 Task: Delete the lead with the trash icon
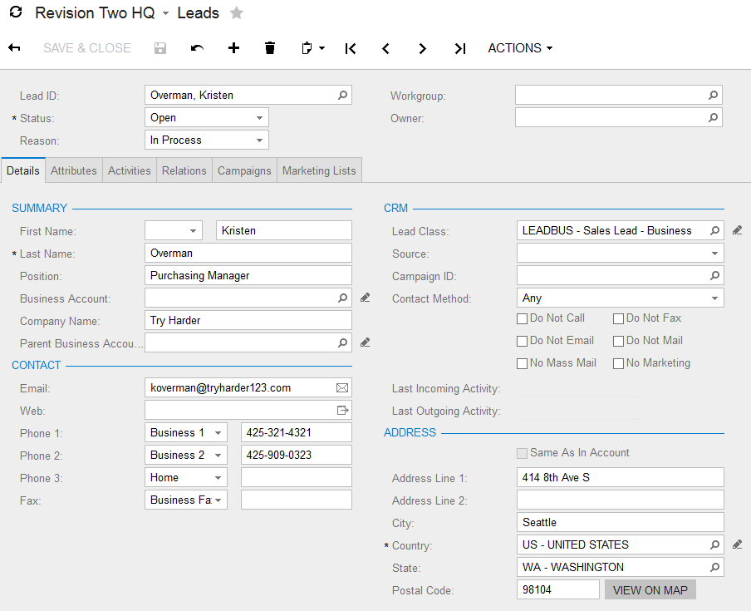point(270,48)
